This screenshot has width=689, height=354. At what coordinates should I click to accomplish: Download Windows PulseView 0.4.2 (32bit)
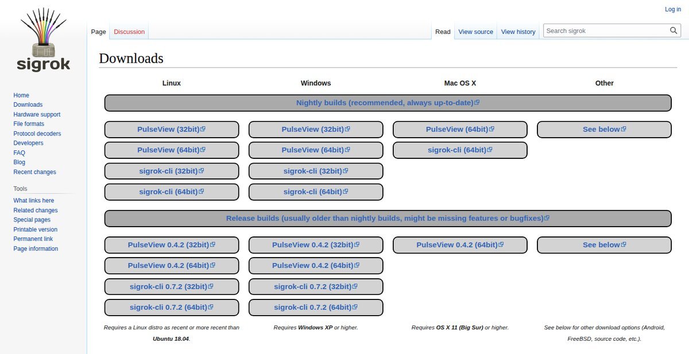[x=316, y=244]
